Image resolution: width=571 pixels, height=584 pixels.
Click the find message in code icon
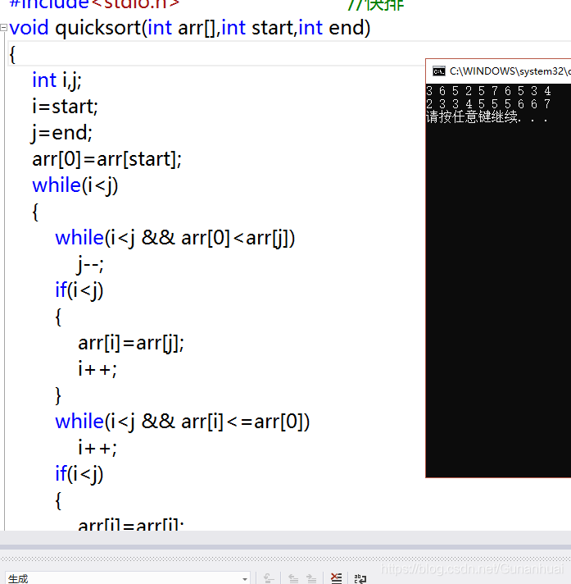coord(269,578)
